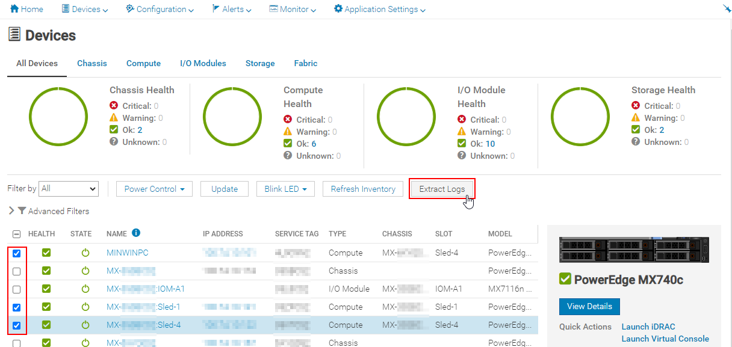The width and height of the screenshot is (732, 347).
Task: Click the Devices list icon in top navigation
Action: (x=66, y=9)
